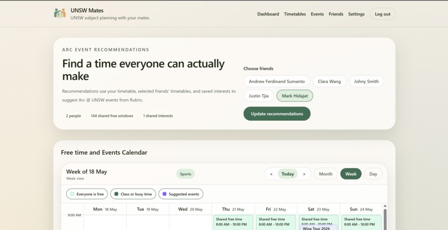Click the purple Suggested events swatch
Viewport: 448px width, 230px height.
165,194
